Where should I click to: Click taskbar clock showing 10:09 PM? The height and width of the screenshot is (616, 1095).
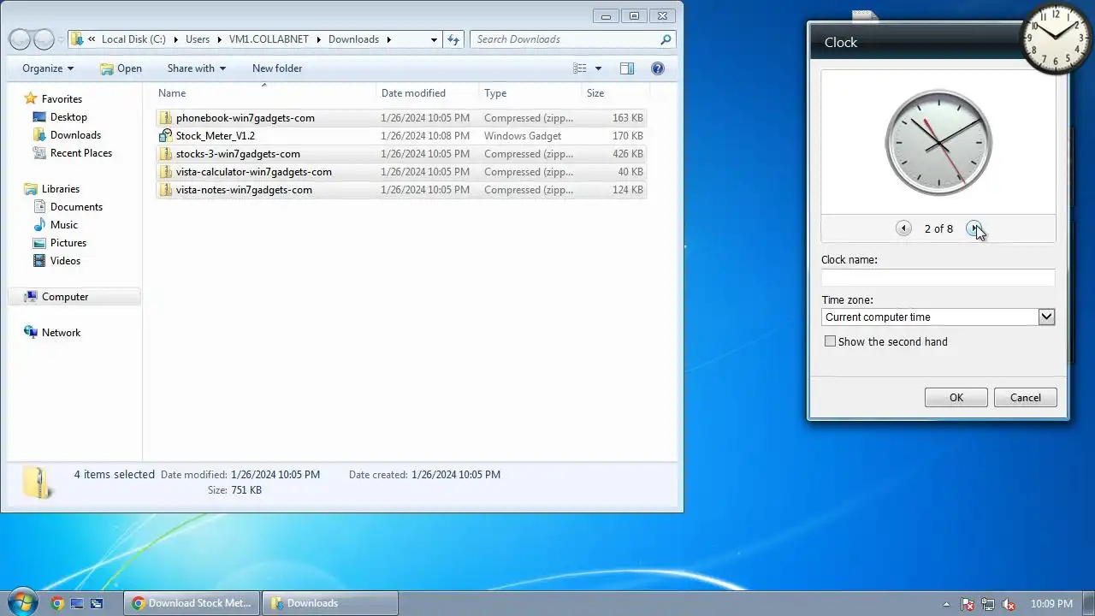pyautogui.click(x=1051, y=603)
